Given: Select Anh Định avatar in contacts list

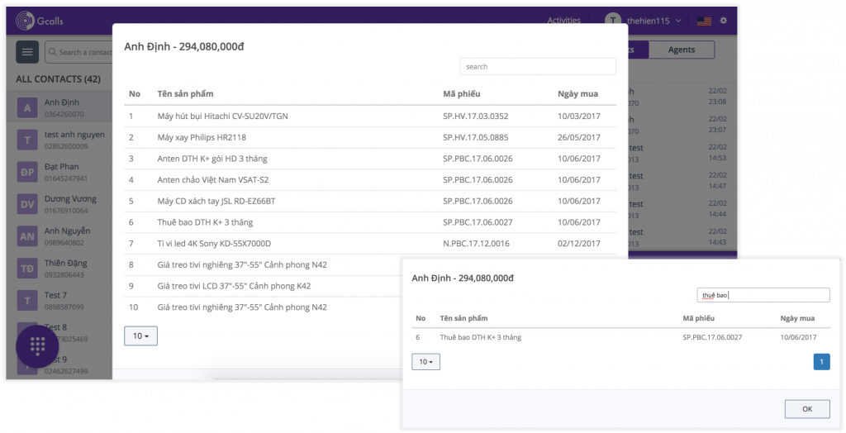Looking at the screenshot, I should pyautogui.click(x=27, y=108).
